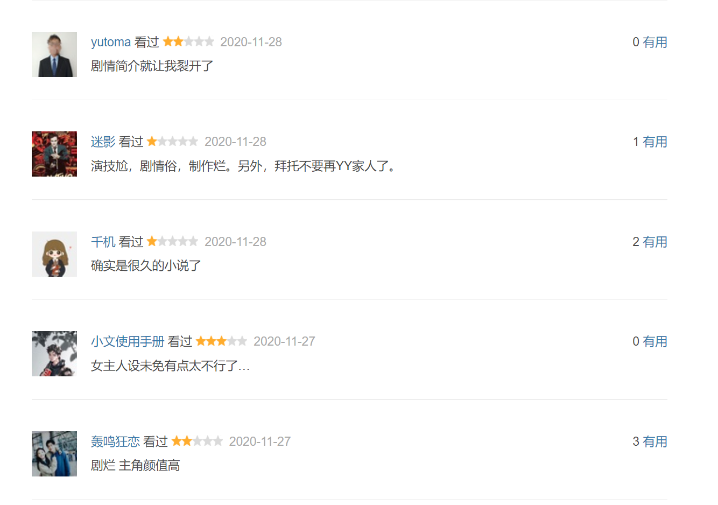Viewport: 718px width, 505px height.
Task: Open username link 迷影
Action: [103, 142]
